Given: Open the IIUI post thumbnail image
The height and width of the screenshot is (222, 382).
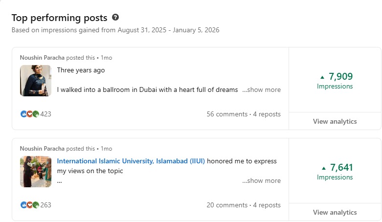Looking at the screenshot, I should 35,172.
